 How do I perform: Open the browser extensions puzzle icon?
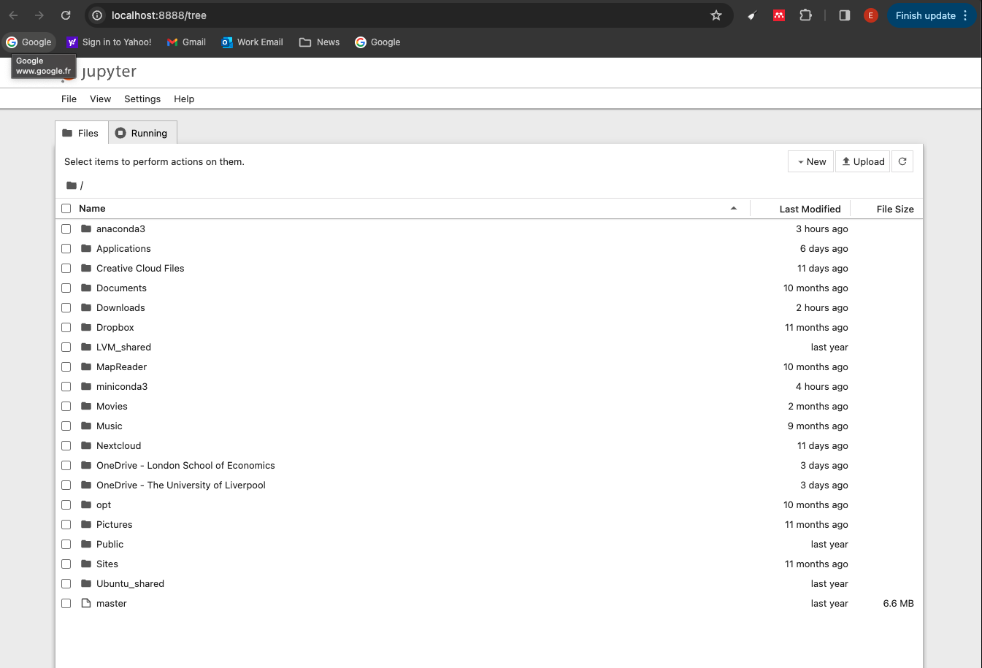805,15
